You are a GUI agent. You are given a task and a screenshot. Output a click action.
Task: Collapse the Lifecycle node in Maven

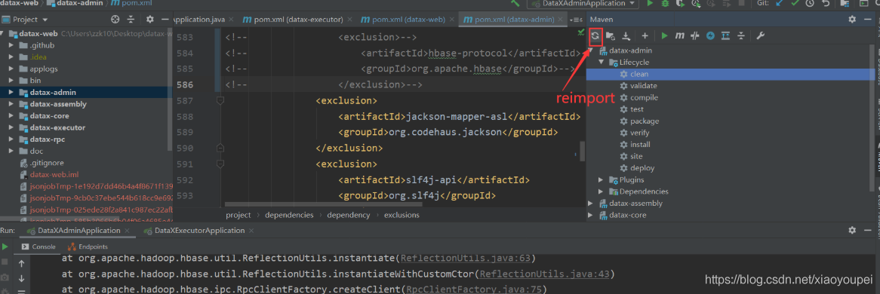[601, 63]
